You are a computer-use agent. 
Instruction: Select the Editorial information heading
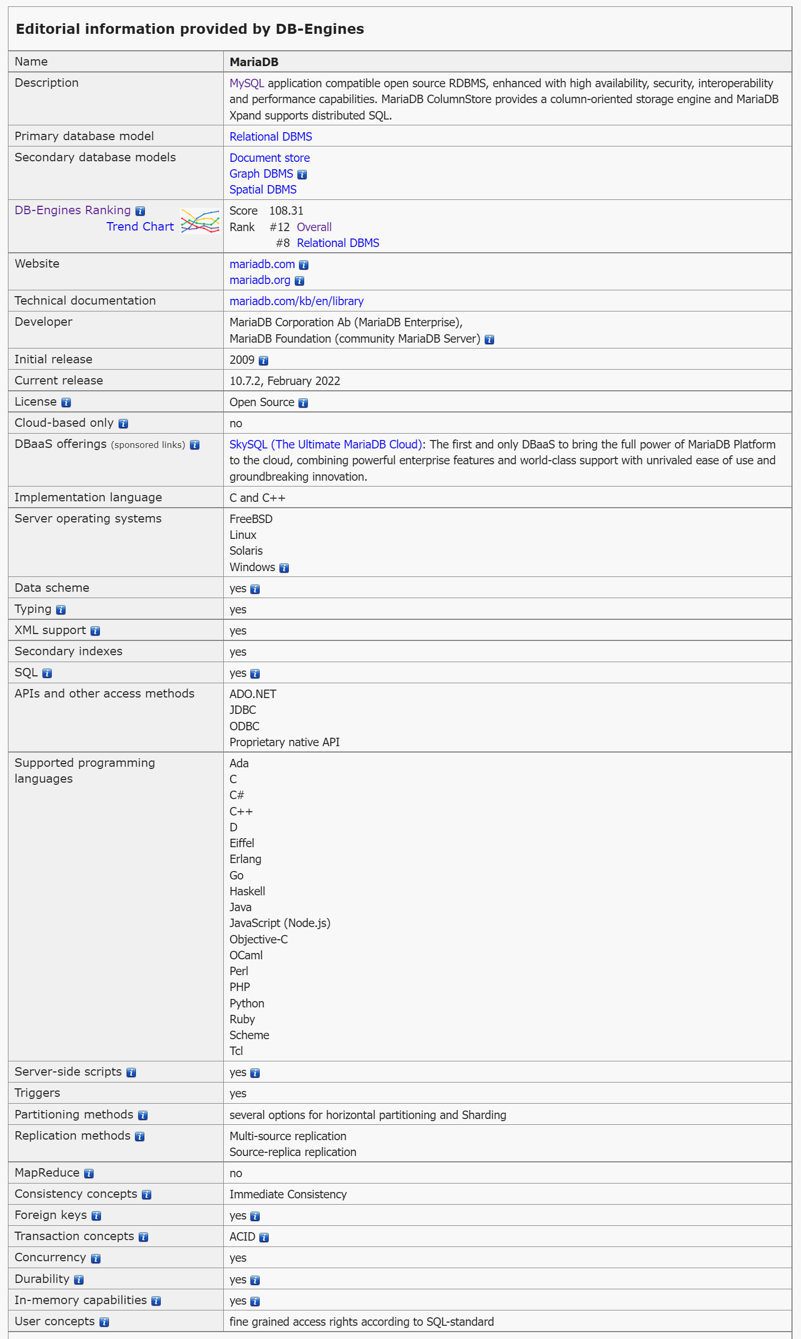pyautogui.click(x=190, y=29)
